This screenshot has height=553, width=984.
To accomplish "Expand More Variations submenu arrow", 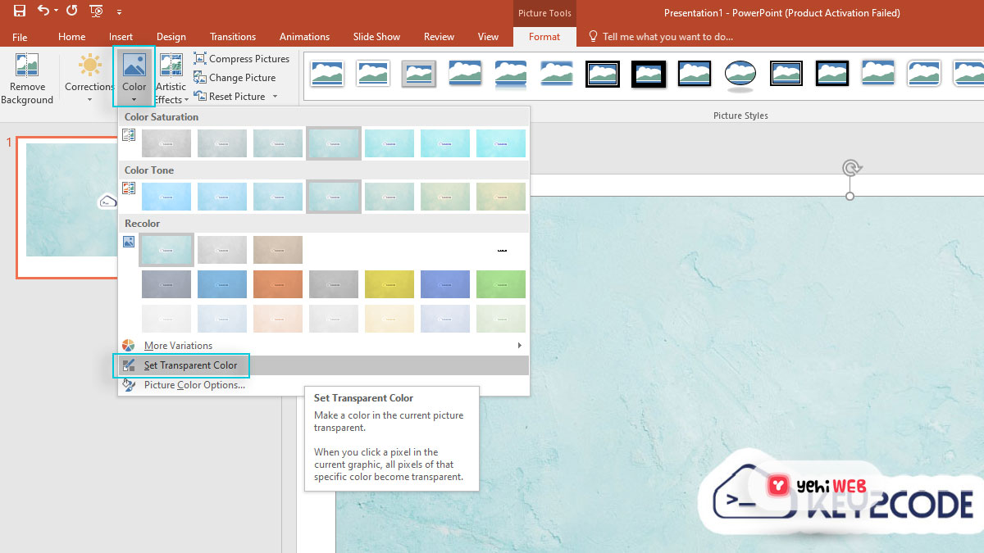I will point(518,345).
